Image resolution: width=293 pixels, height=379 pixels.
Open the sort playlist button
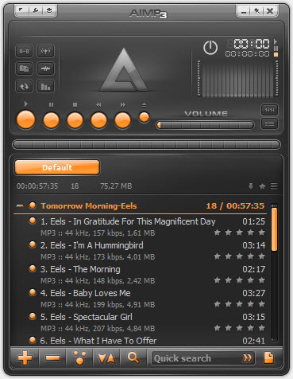point(106,358)
